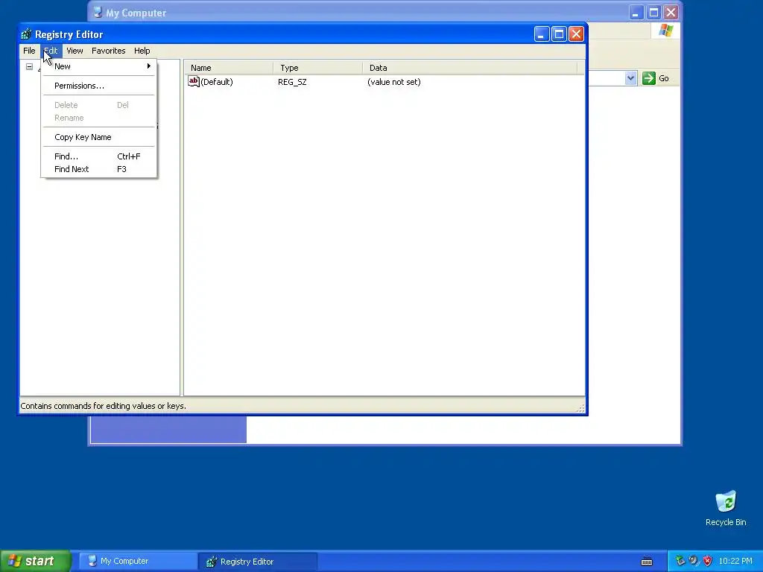This screenshot has height=572, width=763.
Task: Close the open Edit menu header
Action: pos(51,51)
